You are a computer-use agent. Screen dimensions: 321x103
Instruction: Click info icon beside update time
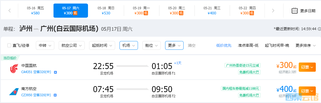[x=319, y=29]
